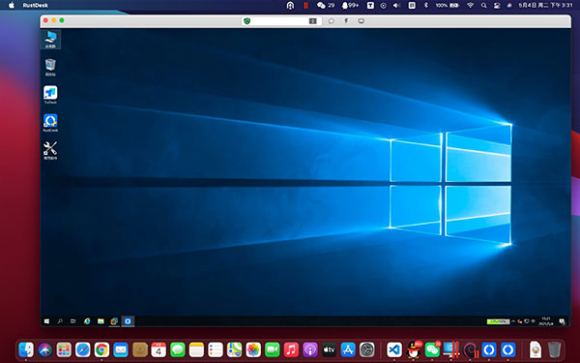The image size is (580, 363).
Task: Open the lightning-bolt actions menu in RustDesk toolbar
Action: (346, 21)
